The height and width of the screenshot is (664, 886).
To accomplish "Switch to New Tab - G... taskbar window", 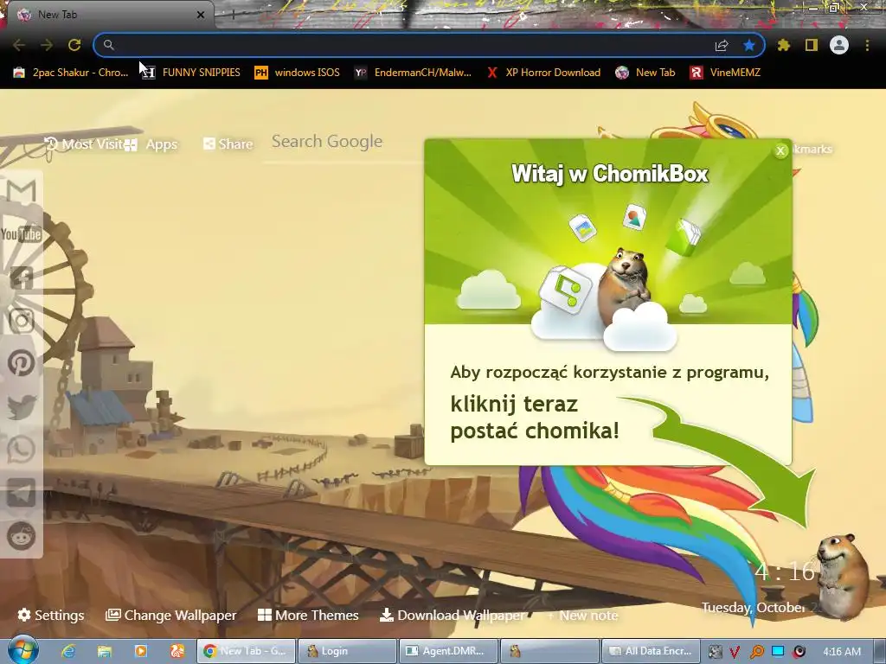I will click(x=245, y=651).
